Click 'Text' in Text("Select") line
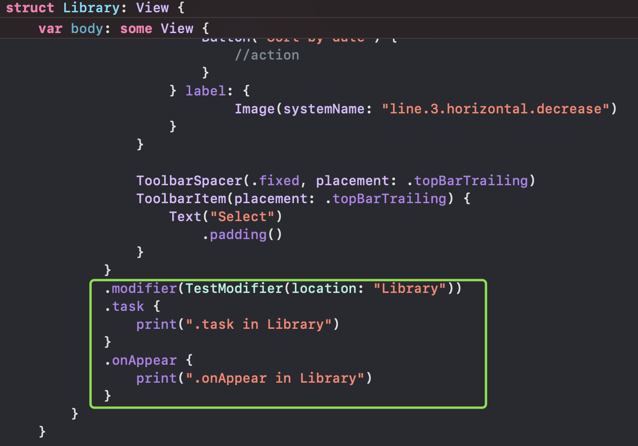The height and width of the screenshot is (446, 638). tap(185, 216)
